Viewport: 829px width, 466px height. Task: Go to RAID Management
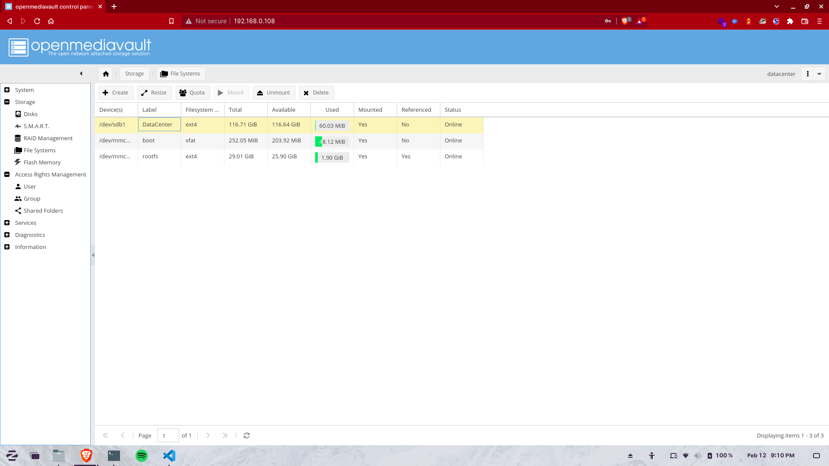click(48, 138)
